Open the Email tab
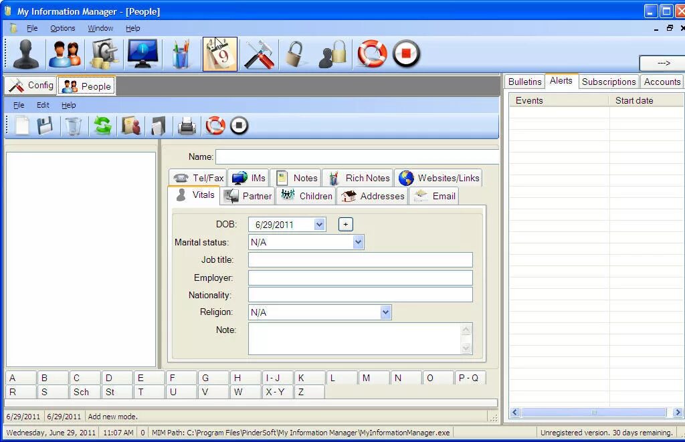 coord(434,196)
